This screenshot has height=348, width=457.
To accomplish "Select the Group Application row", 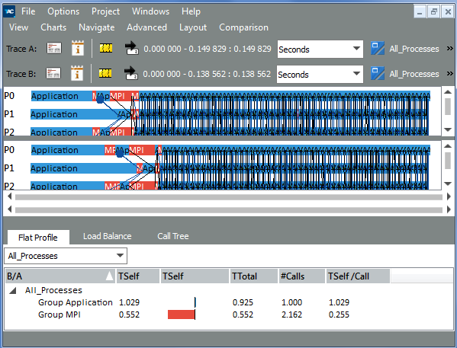I will [x=229, y=302].
